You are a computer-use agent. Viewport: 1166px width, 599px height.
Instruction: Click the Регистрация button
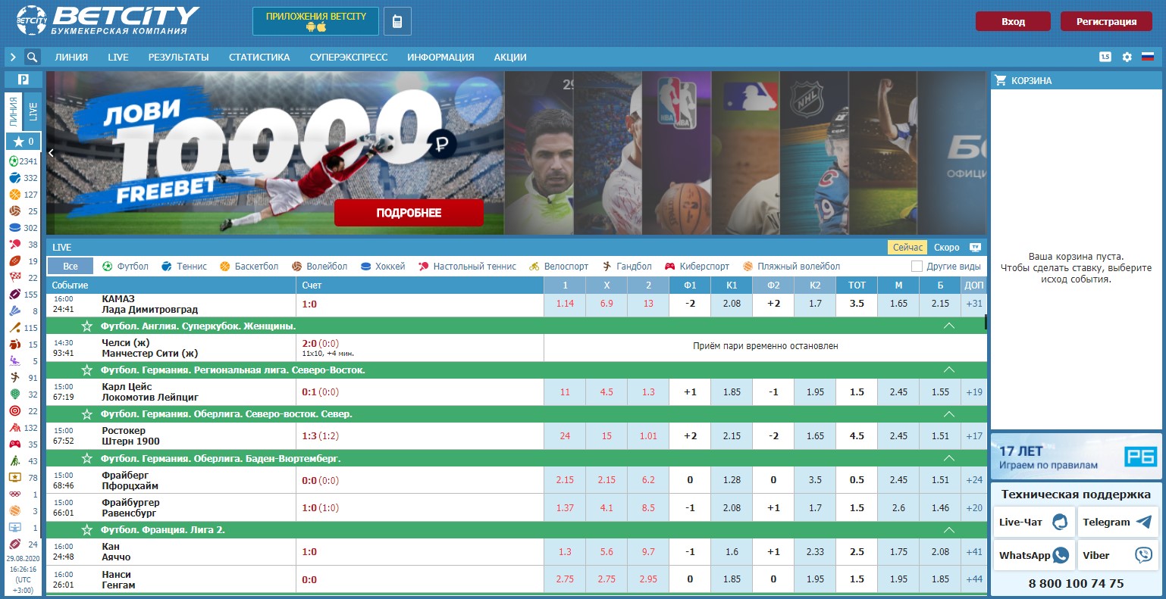pyautogui.click(x=1106, y=22)
